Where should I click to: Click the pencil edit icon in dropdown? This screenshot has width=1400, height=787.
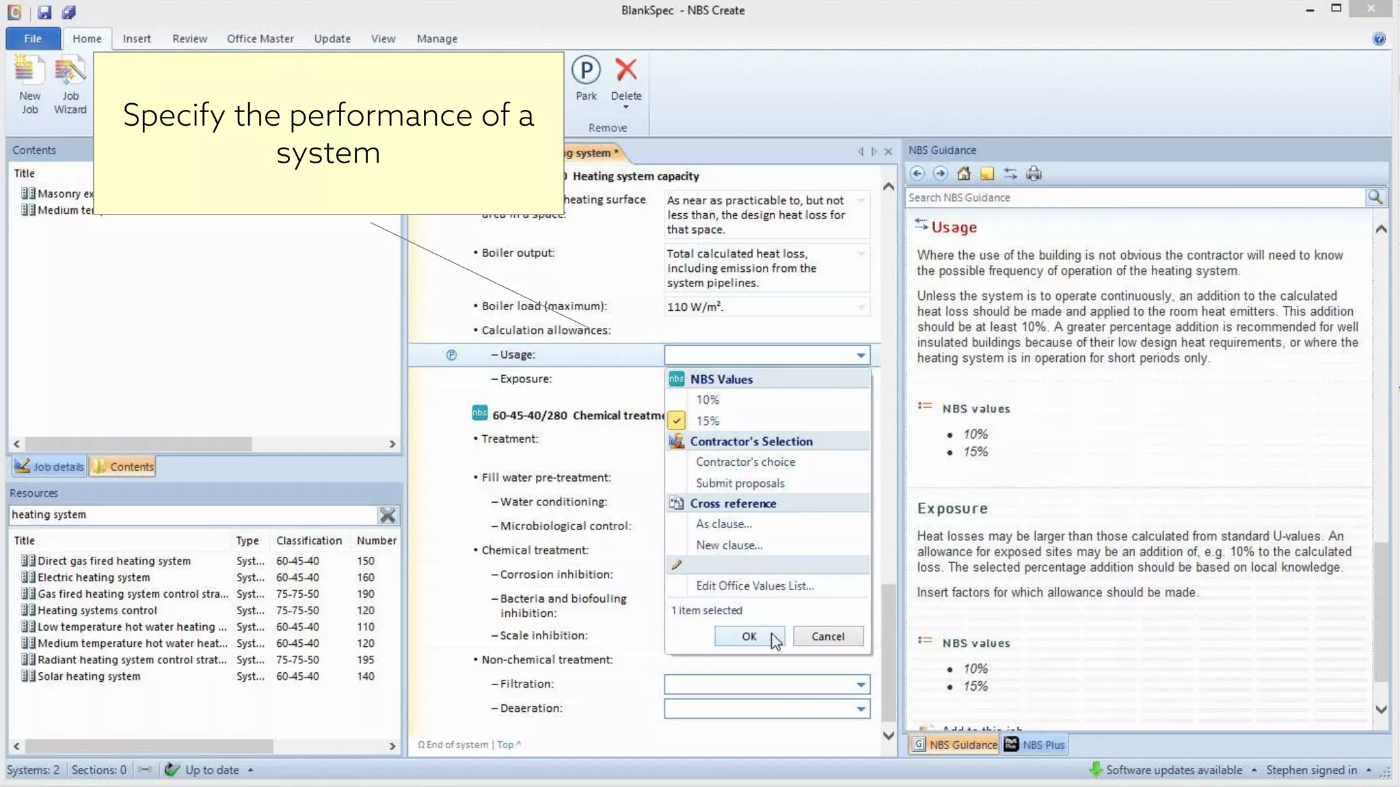click(x=677, y=565)
